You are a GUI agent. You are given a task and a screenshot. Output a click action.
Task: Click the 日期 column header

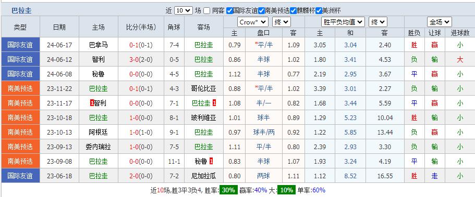pyautogui.click(x=59, y=27)
